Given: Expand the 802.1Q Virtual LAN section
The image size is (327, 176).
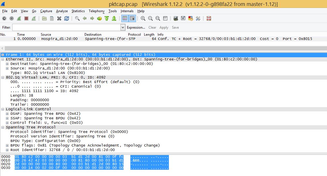Looking at the screenshot, I should click(2, 77).
